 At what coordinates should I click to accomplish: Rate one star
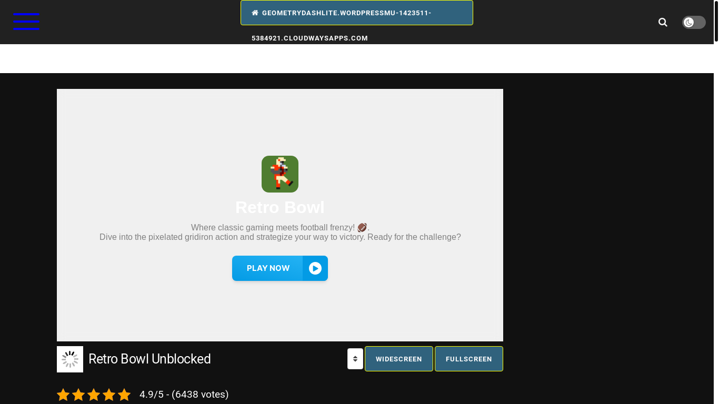pyautogui.click(x=63, y=395)
